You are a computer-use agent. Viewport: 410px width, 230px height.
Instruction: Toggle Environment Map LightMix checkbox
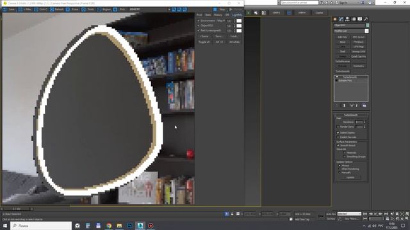click(199, 20)
